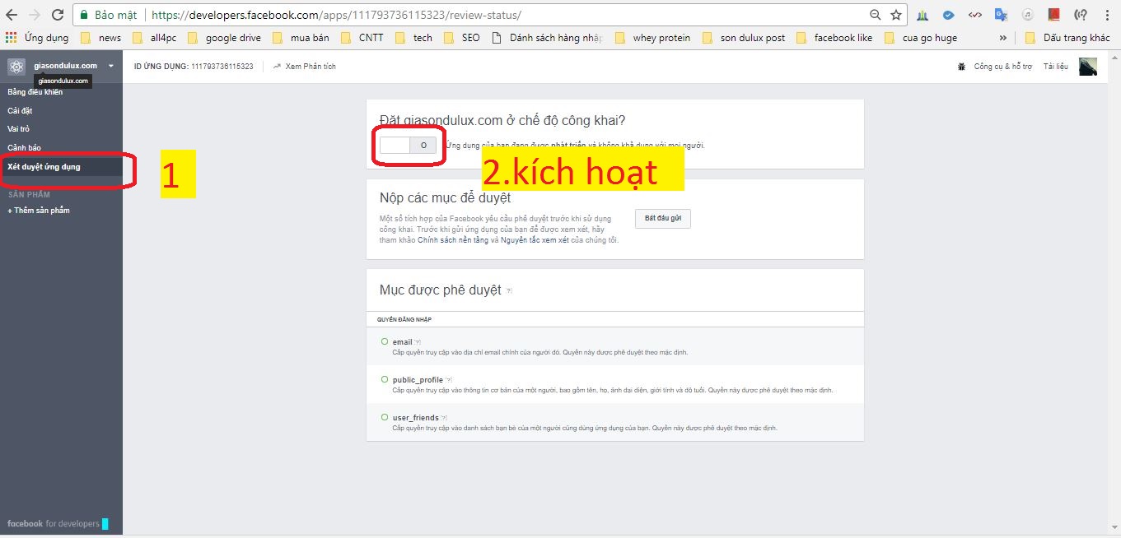Image resolution: width=1121 pixels, height=538 pixels.
Task: Click the browser back arrow
Action: click(12, 15)
